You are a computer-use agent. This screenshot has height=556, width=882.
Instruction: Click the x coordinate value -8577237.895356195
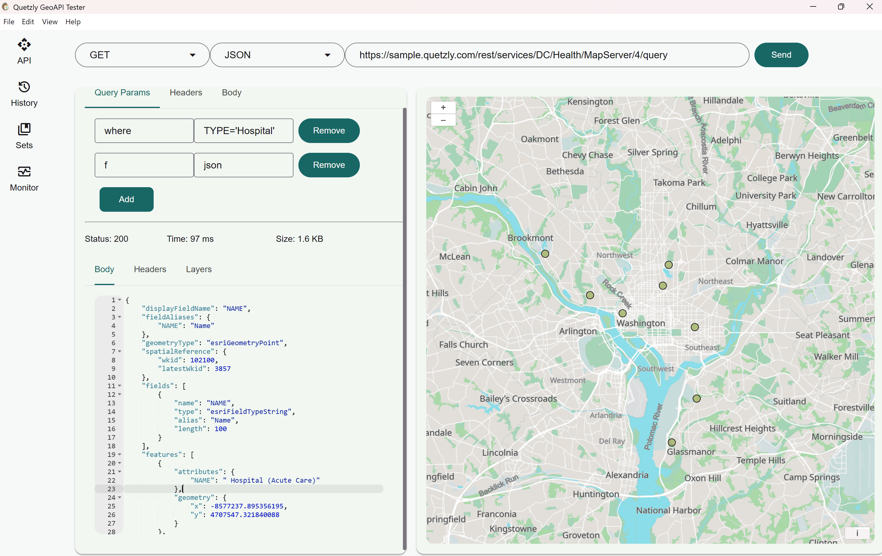click(x=247, y=506)
